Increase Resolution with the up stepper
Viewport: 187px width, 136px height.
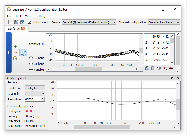tap(43, 98)
